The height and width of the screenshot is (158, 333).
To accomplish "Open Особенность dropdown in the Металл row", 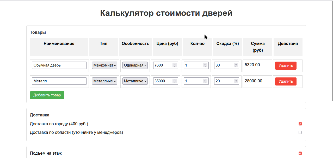I will tap(135, 81).
